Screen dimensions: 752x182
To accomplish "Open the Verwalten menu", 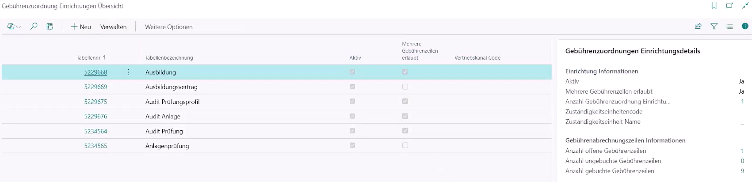I will 113,27.
